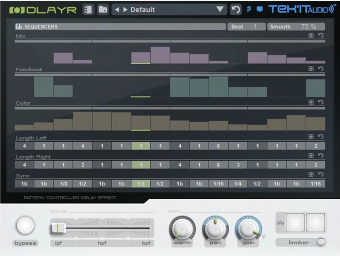Open the help question mark icon
Image resolution: width=340 pixels, height=256 pixels.
click(x=249, y=9)
